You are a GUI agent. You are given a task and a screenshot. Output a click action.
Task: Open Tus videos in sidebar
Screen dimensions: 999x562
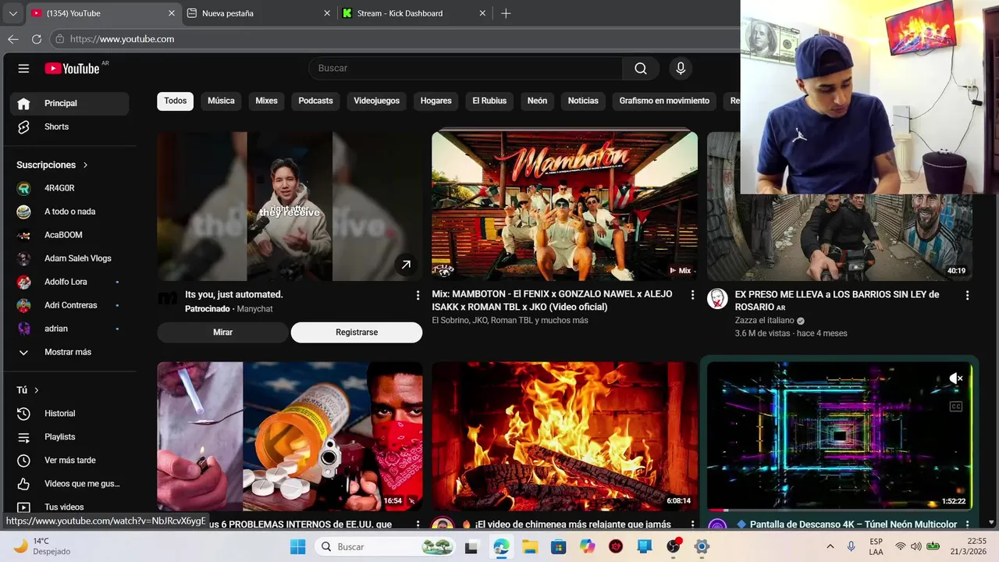click(x=69, y=507)
